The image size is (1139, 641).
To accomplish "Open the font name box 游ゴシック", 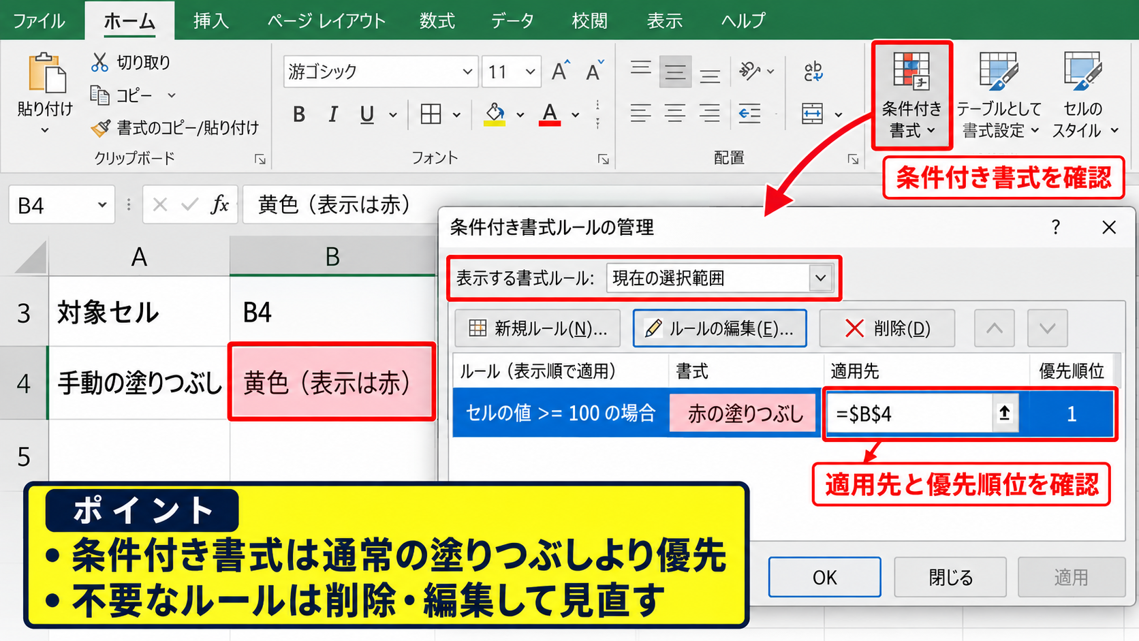I will [x=379, y=72].
